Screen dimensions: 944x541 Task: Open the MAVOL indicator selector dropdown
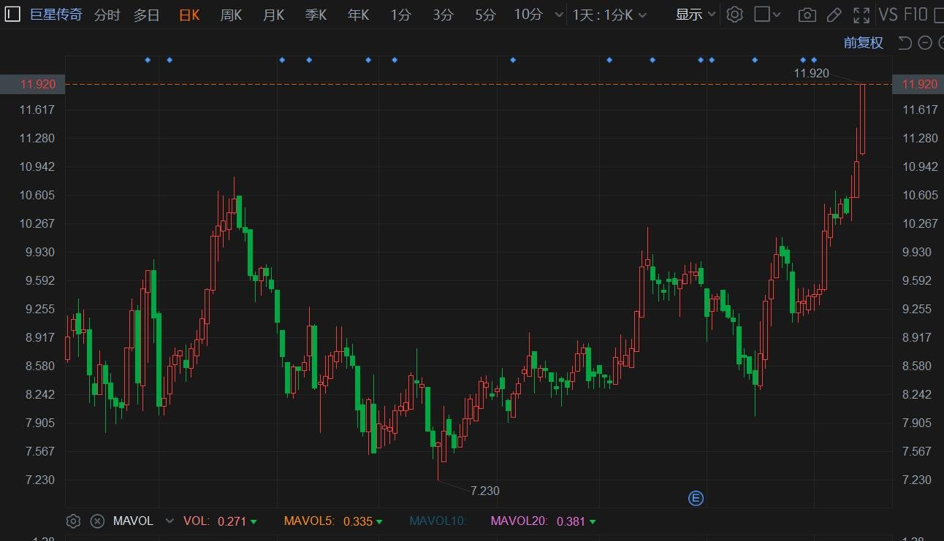170,521
